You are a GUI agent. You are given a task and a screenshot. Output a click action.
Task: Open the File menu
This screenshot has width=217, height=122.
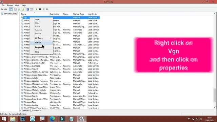pos(3,5)
